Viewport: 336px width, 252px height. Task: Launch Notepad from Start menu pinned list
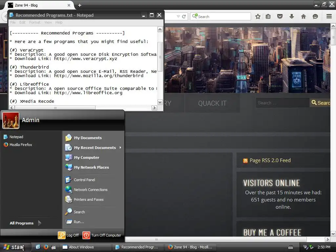tap(13, 137)
